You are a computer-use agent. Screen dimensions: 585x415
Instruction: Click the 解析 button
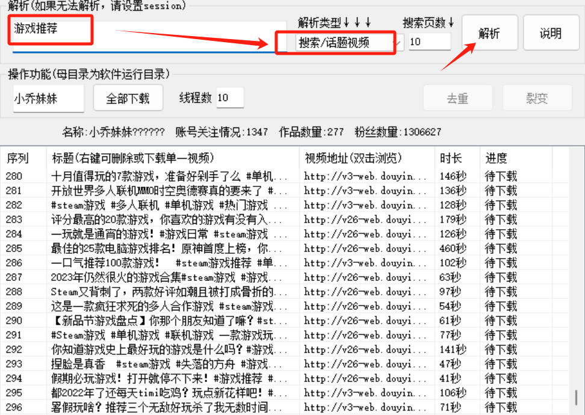(489, 33)
